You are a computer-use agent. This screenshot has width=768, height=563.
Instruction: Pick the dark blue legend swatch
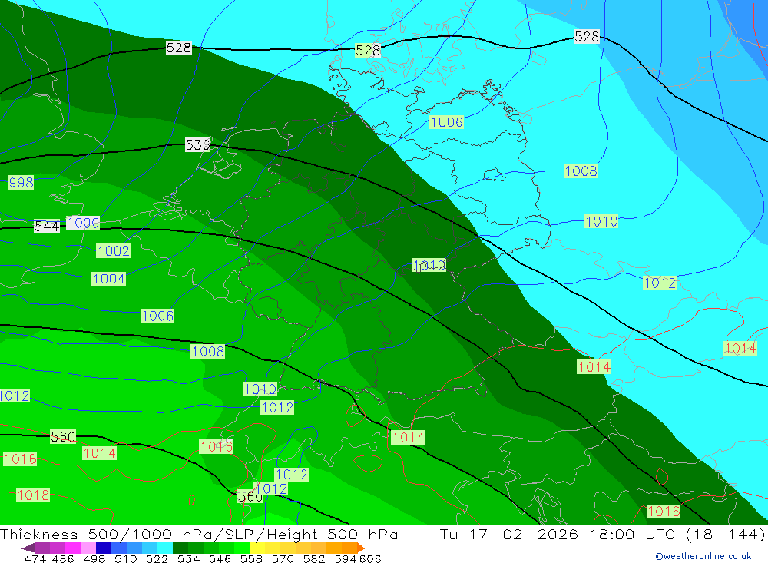pyautogui.click(x=104, y=548)
